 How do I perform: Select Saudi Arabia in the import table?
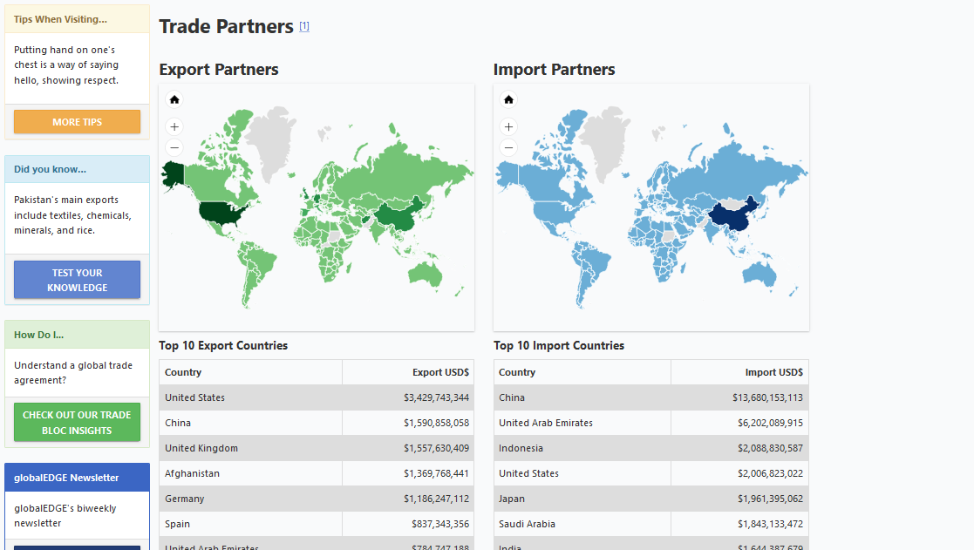point(527,525)
